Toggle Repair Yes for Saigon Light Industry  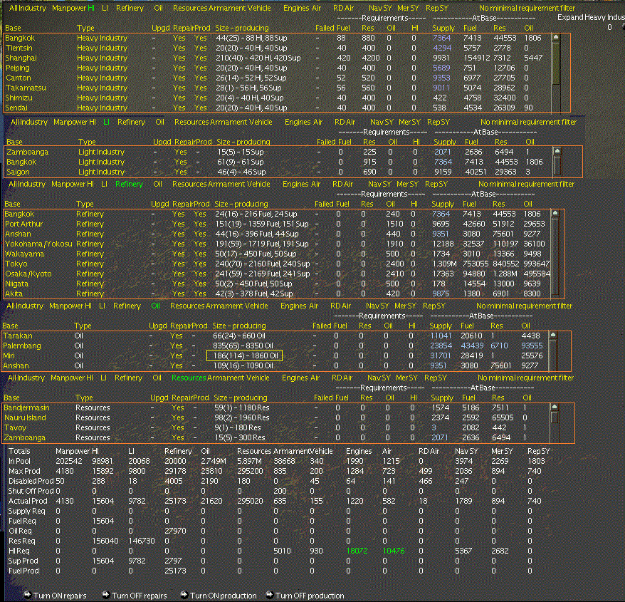click(181, 172)
